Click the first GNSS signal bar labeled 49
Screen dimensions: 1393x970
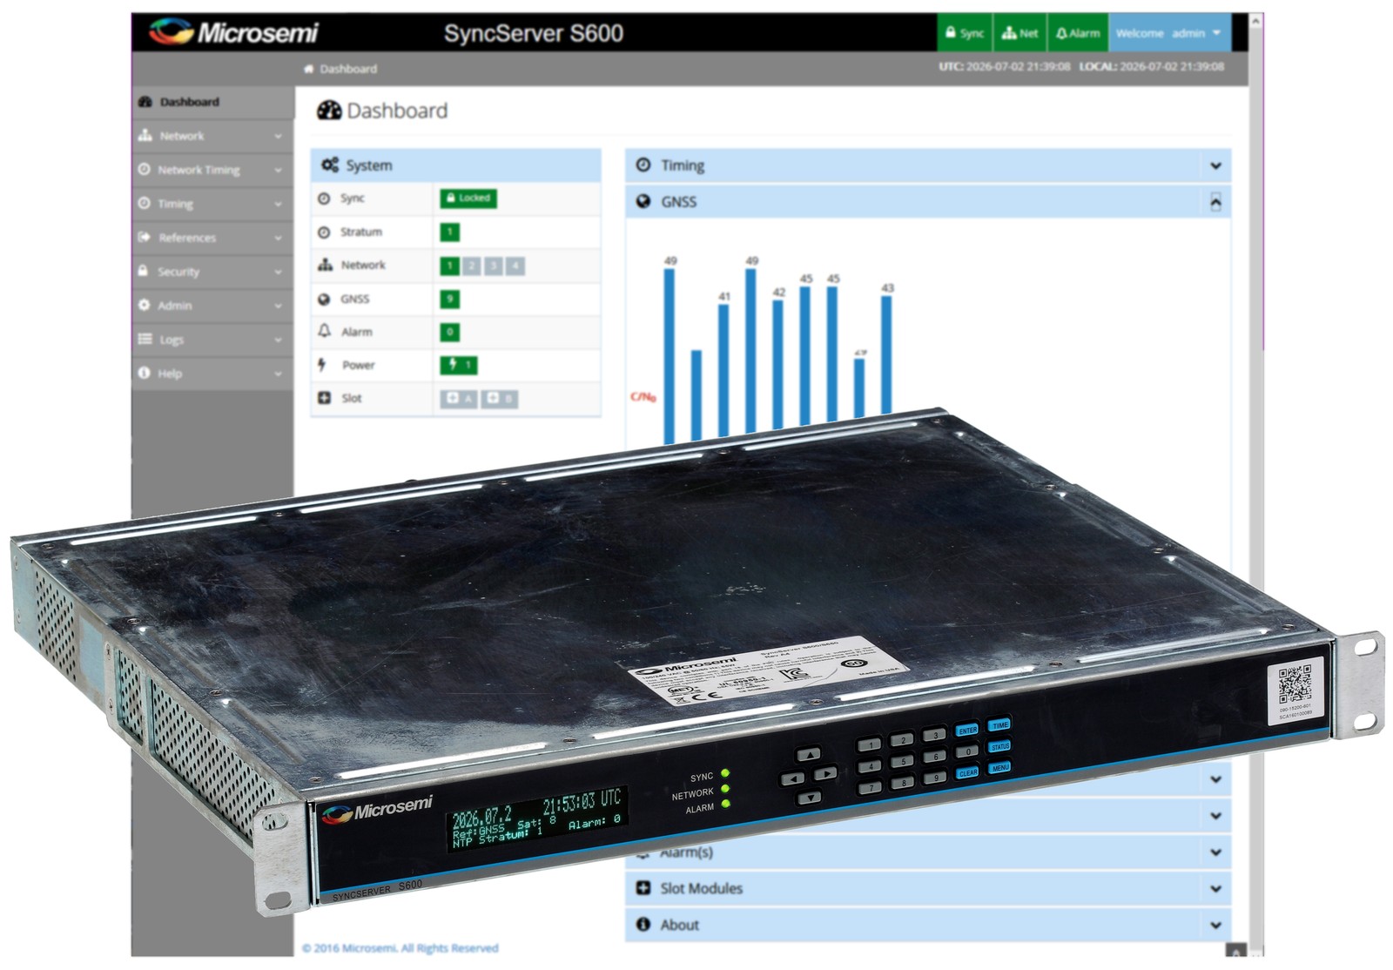coord(669,356)
